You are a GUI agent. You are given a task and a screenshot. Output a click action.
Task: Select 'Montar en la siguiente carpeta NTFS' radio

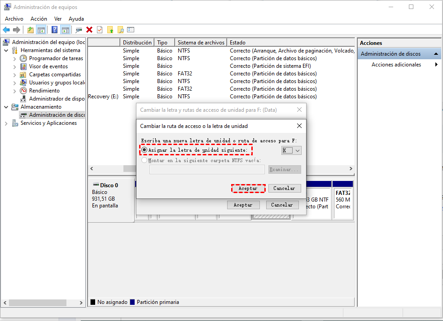coord(145,160)
